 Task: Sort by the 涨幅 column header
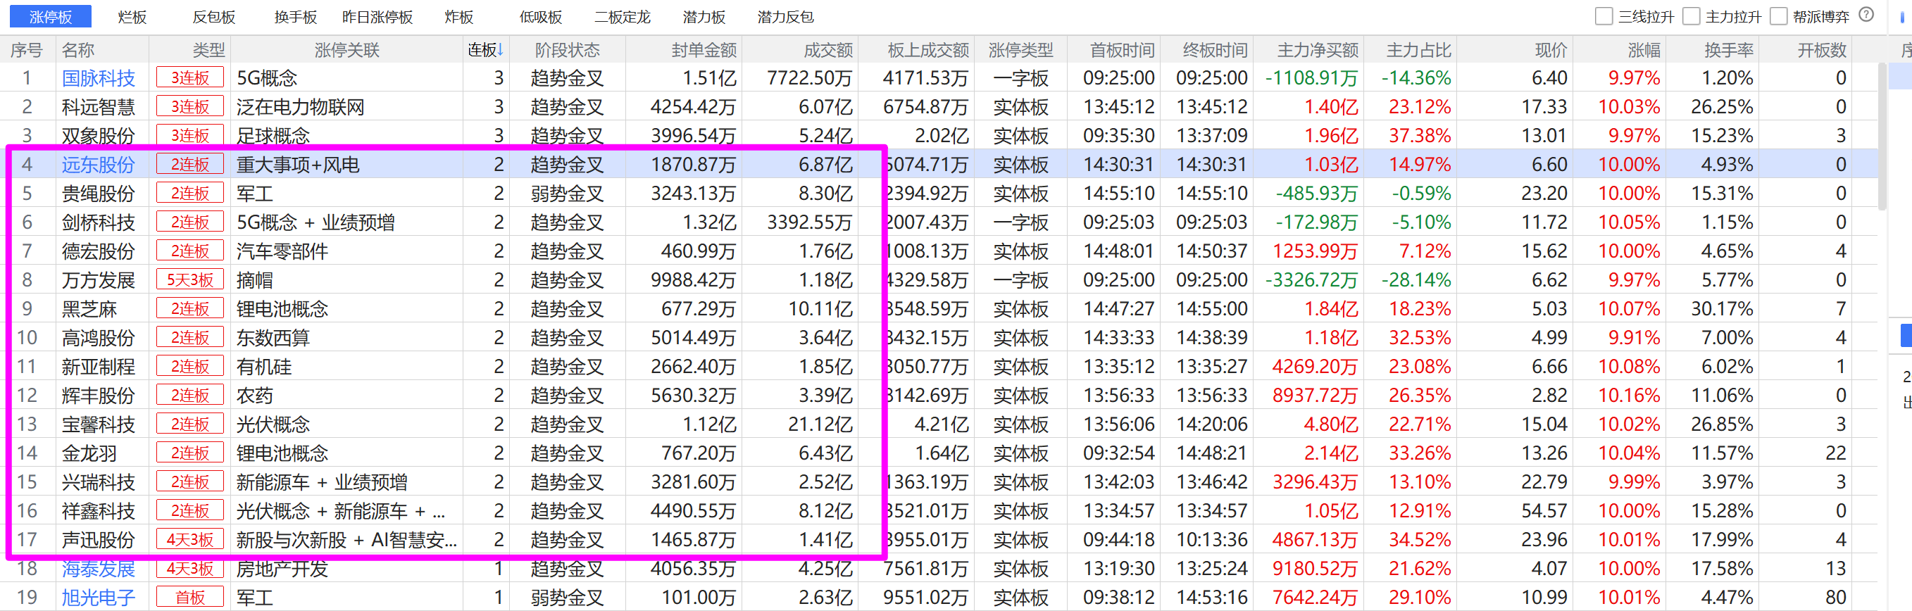[1643, 50]
